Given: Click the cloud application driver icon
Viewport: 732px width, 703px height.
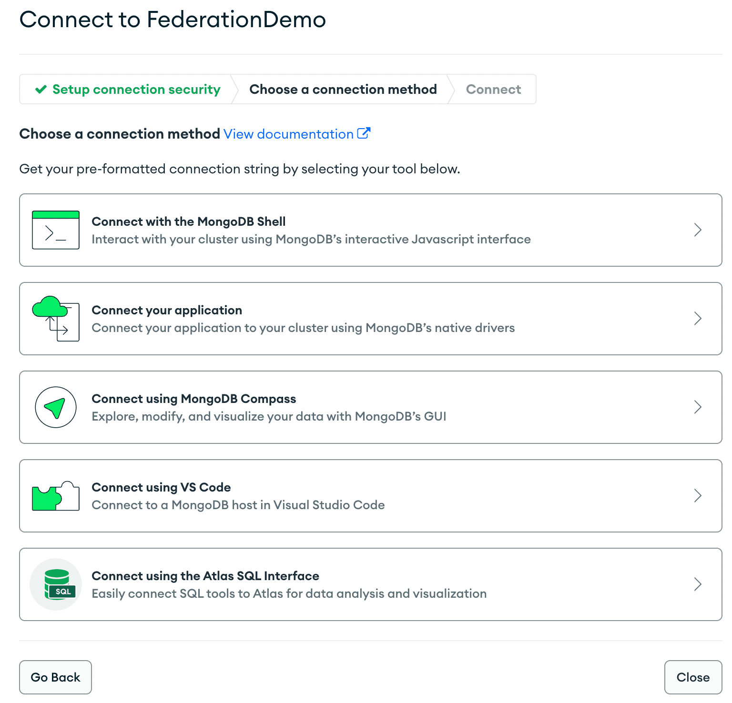Looking at the screenshot, I should pos(55,319).
